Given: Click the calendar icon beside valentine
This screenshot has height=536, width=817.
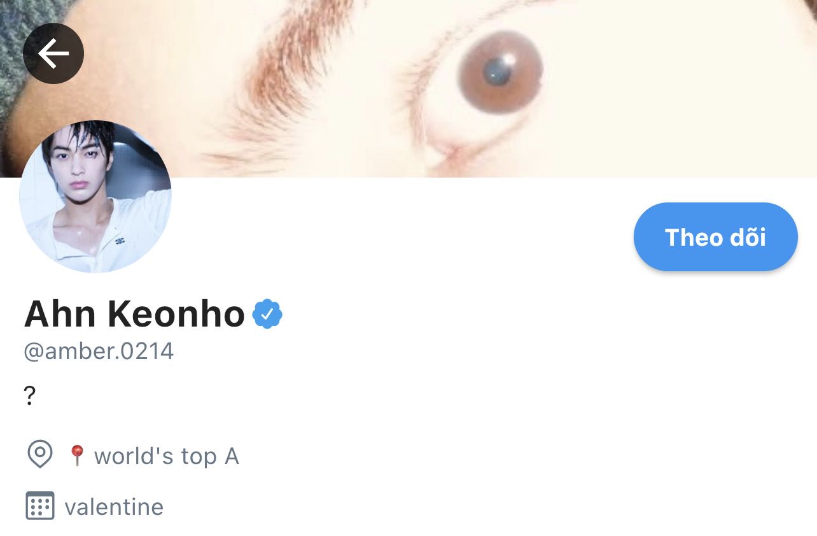Looking at the screenshot, I should tap(40, 506).
